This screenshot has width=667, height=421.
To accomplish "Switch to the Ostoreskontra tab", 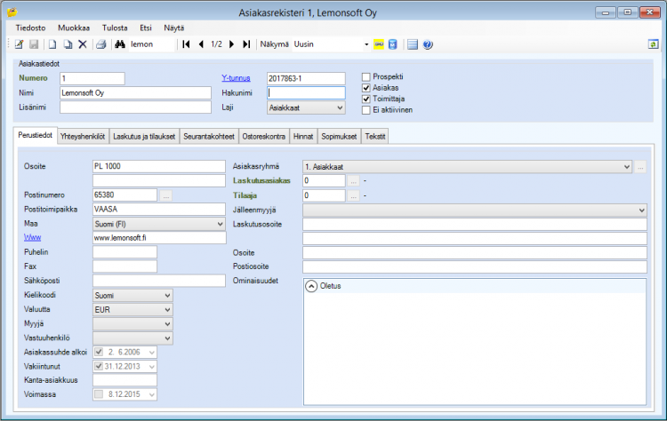I will point(264,137).
